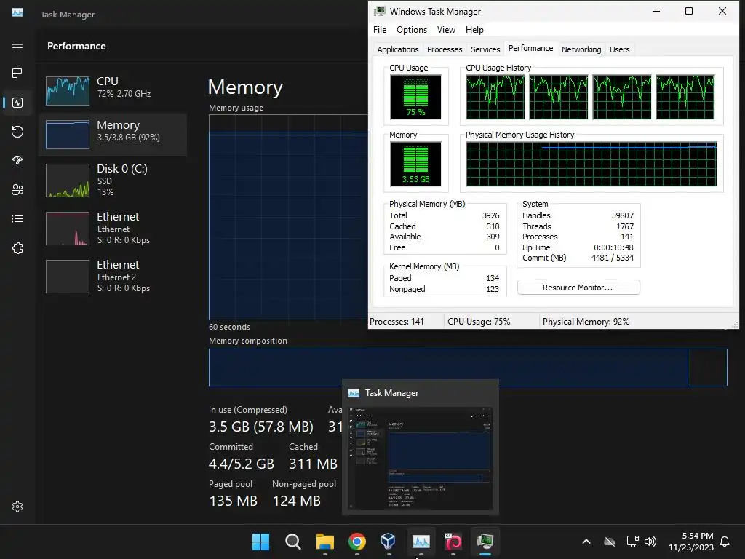Image resolution: width=745 pixels, height=559 pixels.
Task: Open the Options menu in Windows Task Manager
Action: [x=412, y=29]
